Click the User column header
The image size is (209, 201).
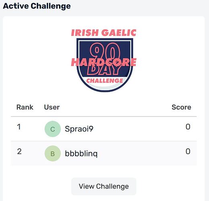click(52, 107)
